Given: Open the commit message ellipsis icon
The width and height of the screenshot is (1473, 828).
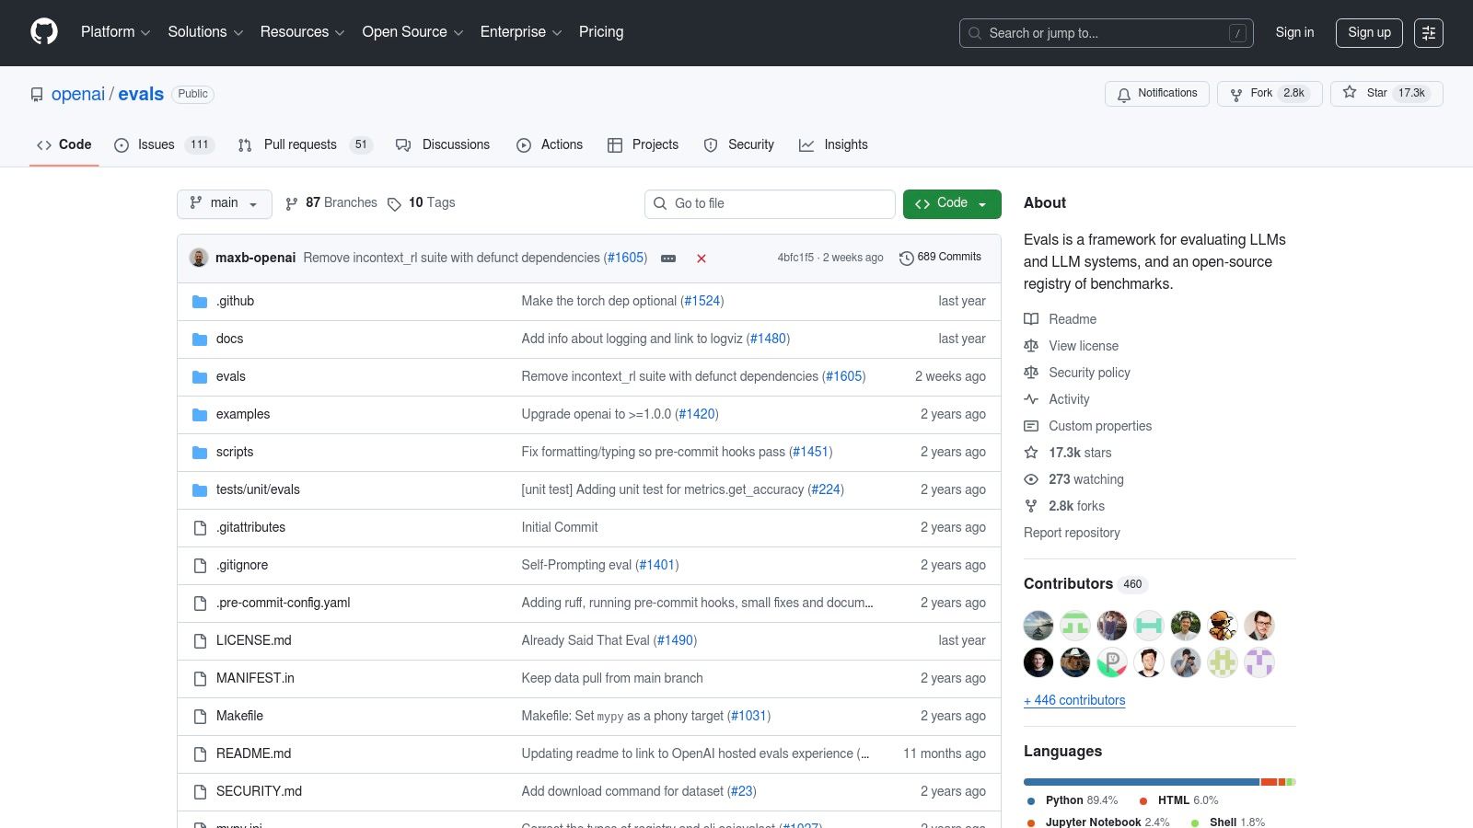Looking at the screenshot, I should 668,259.
